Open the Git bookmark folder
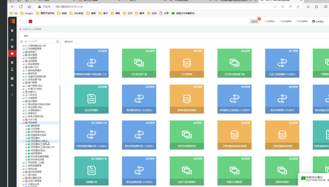Image resolution: width=329 pixels, height=187 pixels. (x=14, y=13)
